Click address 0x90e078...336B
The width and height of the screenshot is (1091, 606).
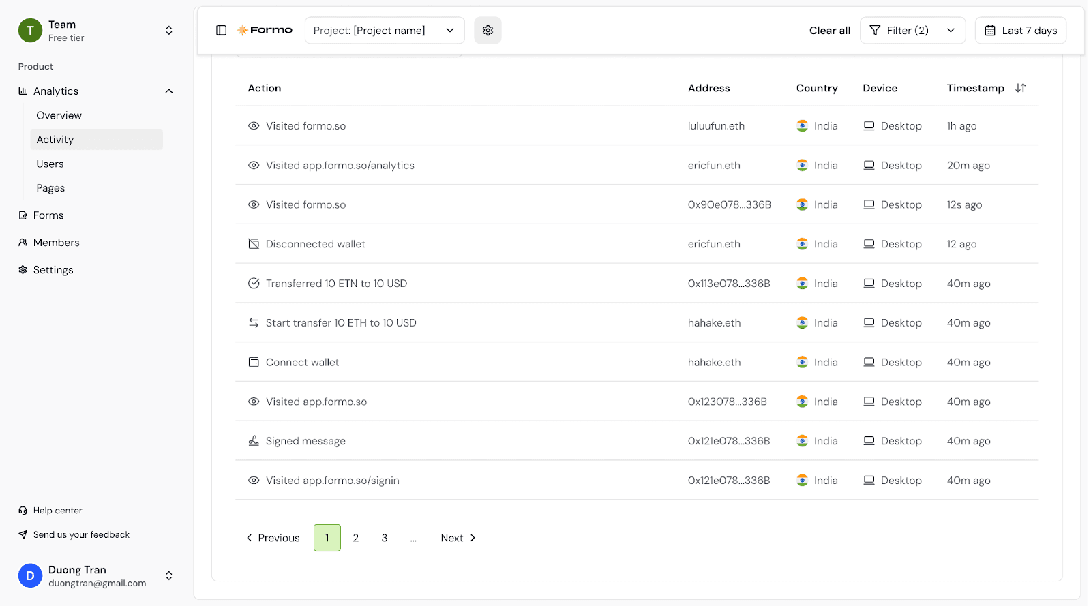click(730, 204)
